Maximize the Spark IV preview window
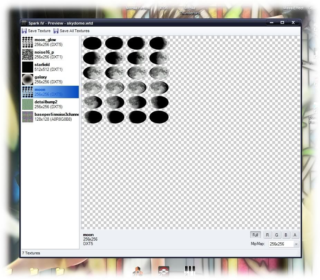320x280 pixels. tap(282, 22)
